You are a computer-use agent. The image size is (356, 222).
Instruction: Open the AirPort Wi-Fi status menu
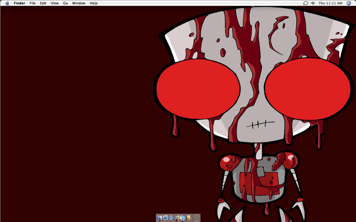313,3
